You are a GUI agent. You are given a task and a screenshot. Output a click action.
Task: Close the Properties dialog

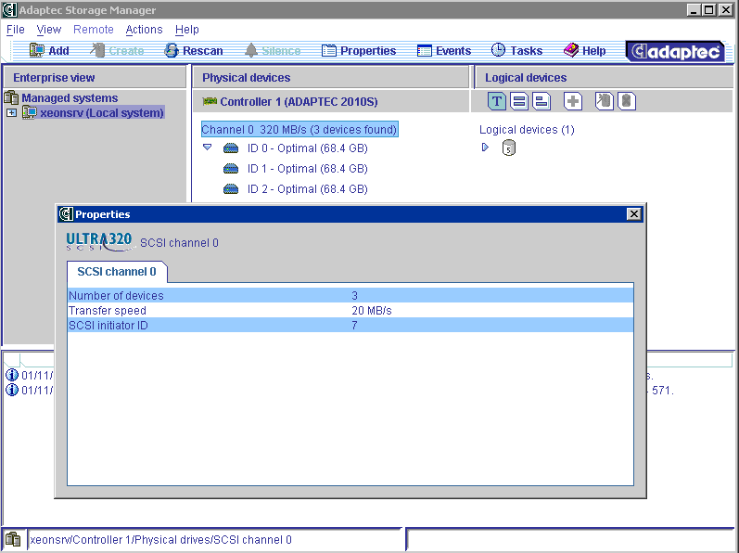634,214
